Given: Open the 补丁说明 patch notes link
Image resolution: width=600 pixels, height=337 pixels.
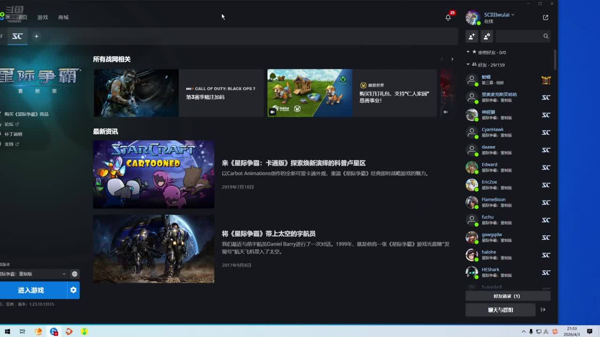Looking at the screenshot, I should point(13,134).
